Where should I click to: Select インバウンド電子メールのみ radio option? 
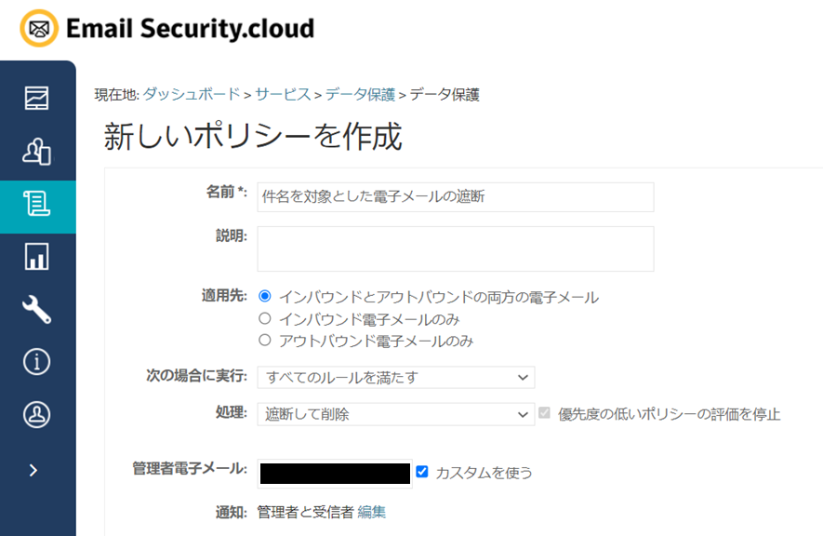[x=265, y=319]
